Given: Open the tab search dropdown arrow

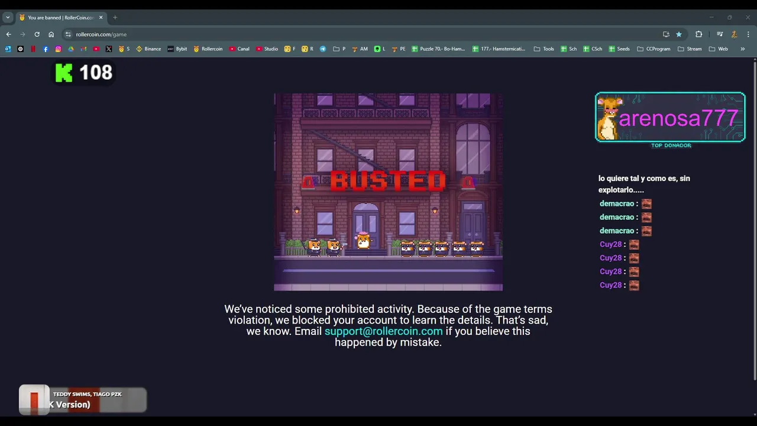Looking at the screenshot, I should pyautogui.click(x=8, y=18).
